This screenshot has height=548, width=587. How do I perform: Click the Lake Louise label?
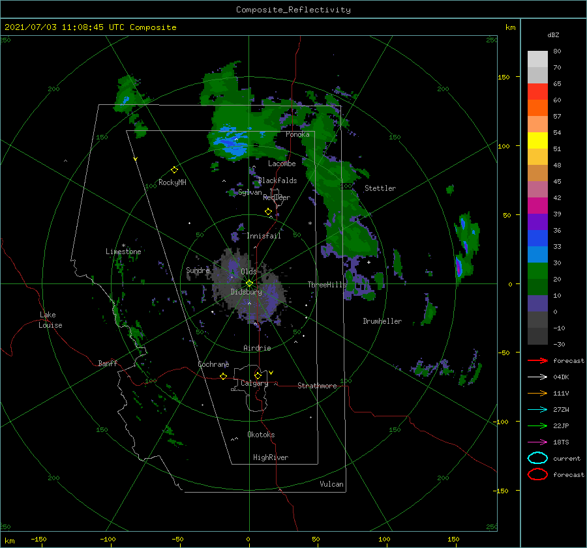tap(50, 320)
